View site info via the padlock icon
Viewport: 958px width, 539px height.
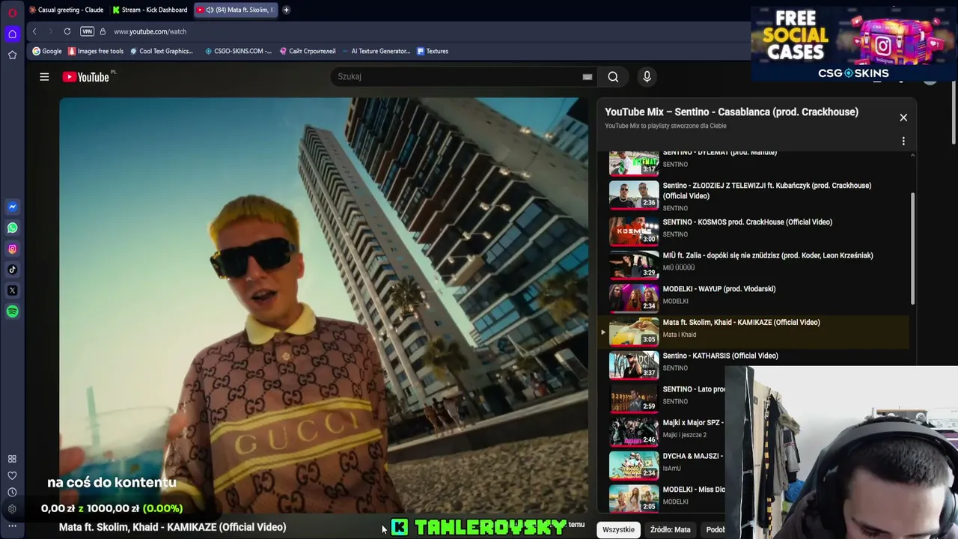103,31
